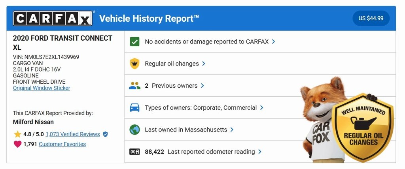
Task: Click the globe last-owned location icon
Action: coord(134,130)
